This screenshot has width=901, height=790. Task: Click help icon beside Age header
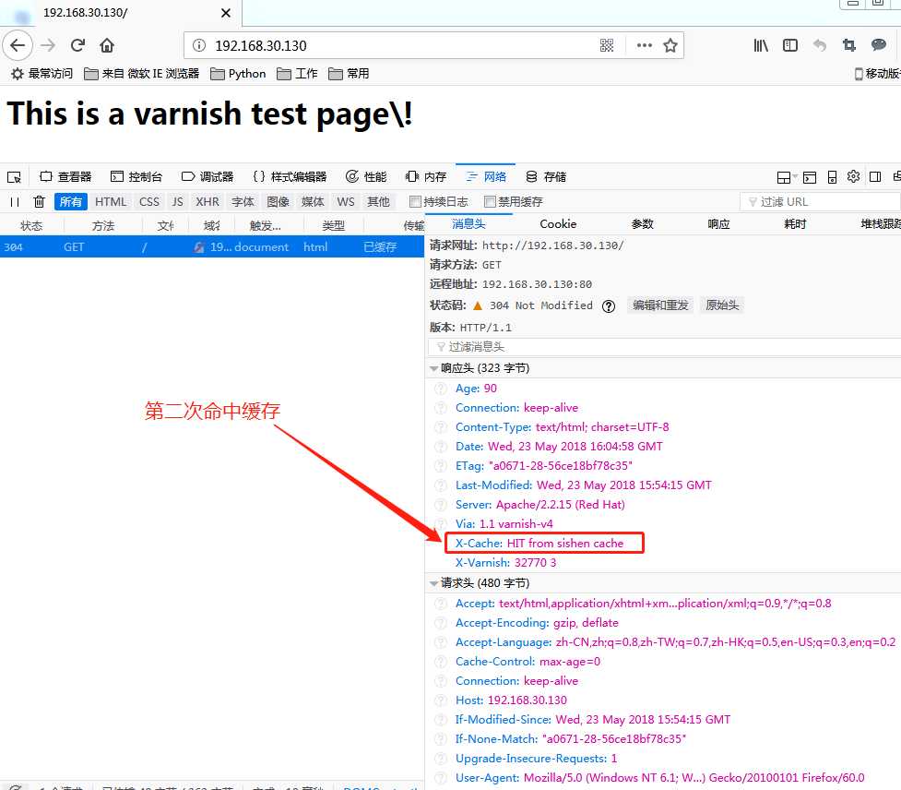point(441,389)
